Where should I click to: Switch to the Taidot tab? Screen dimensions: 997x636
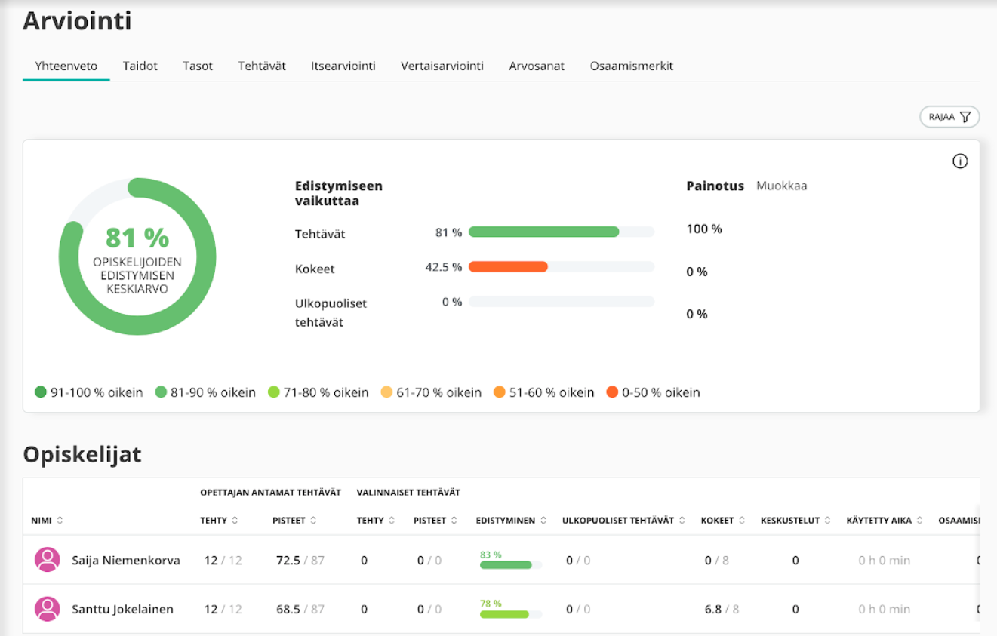(x=140, y=66)
